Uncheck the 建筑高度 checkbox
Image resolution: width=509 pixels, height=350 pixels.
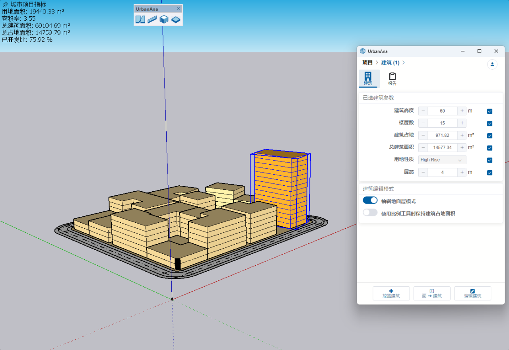490,111
